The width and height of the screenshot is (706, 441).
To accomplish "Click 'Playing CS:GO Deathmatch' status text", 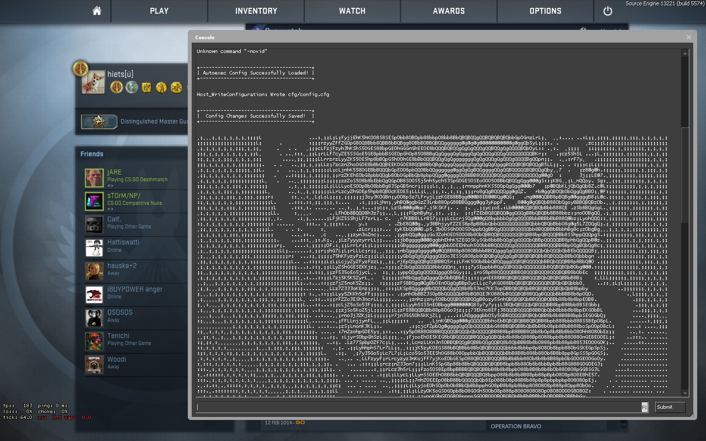I will (137, 180).
